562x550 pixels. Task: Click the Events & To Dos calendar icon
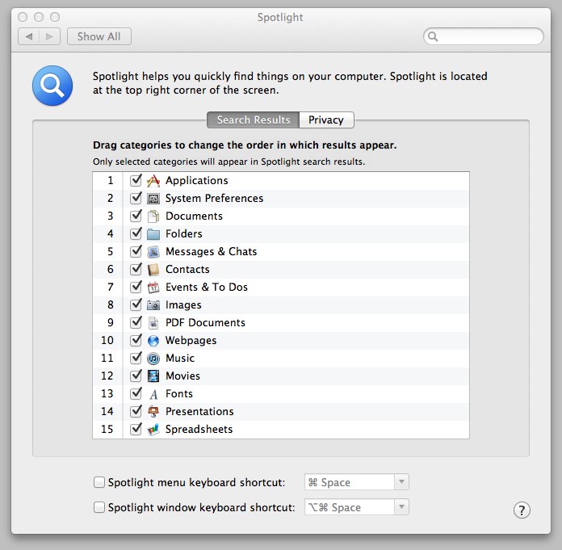153,288
